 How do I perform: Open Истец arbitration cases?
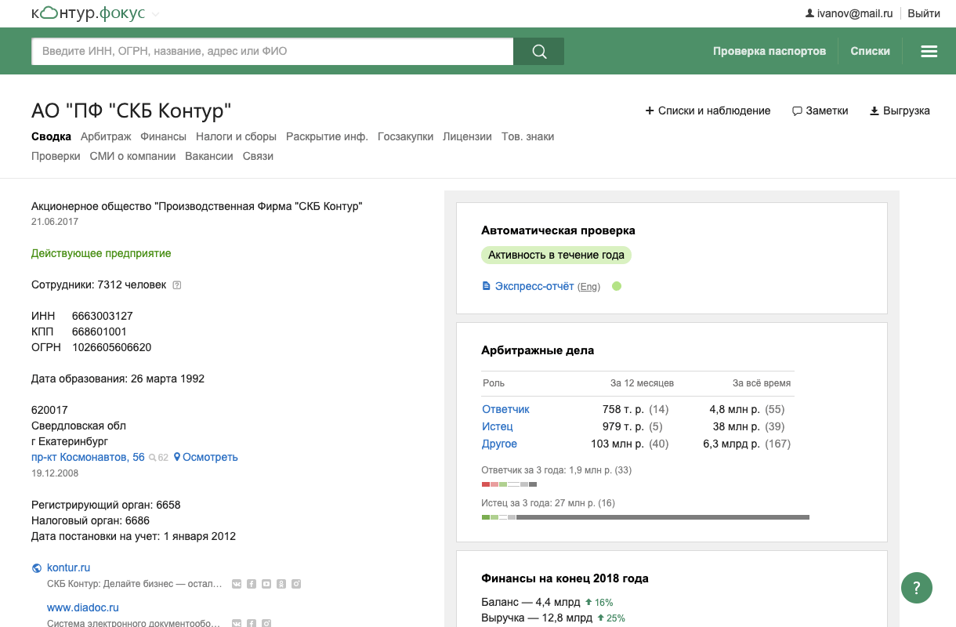tap(498, 426)
